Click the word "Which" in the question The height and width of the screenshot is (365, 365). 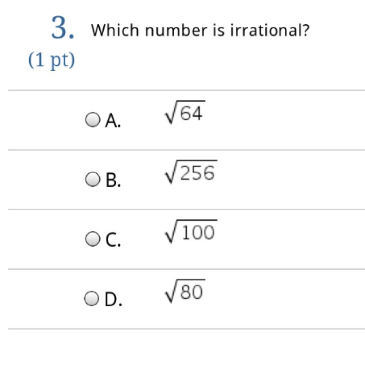pos(115,30)
